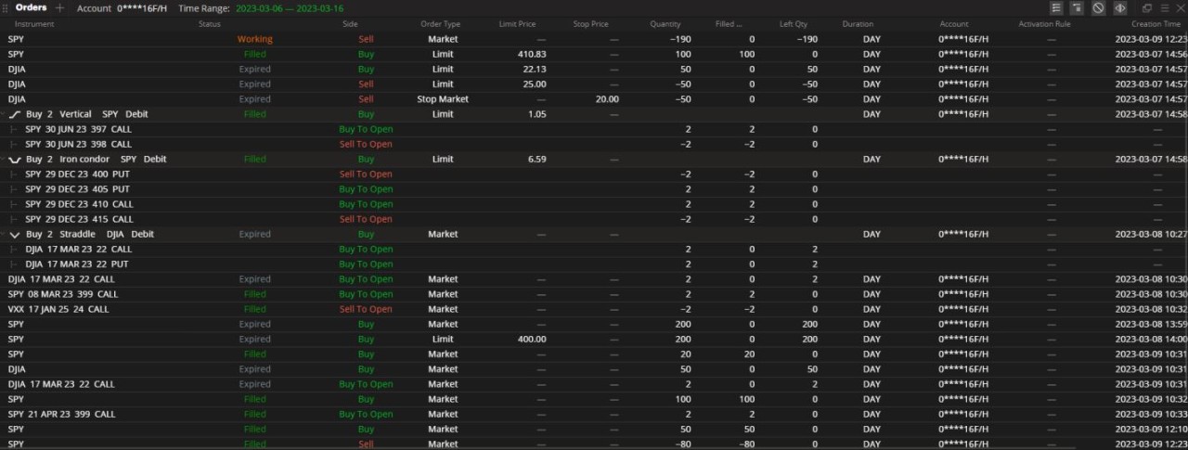
Task: Sort by Instrument column header
Action: 34,24
